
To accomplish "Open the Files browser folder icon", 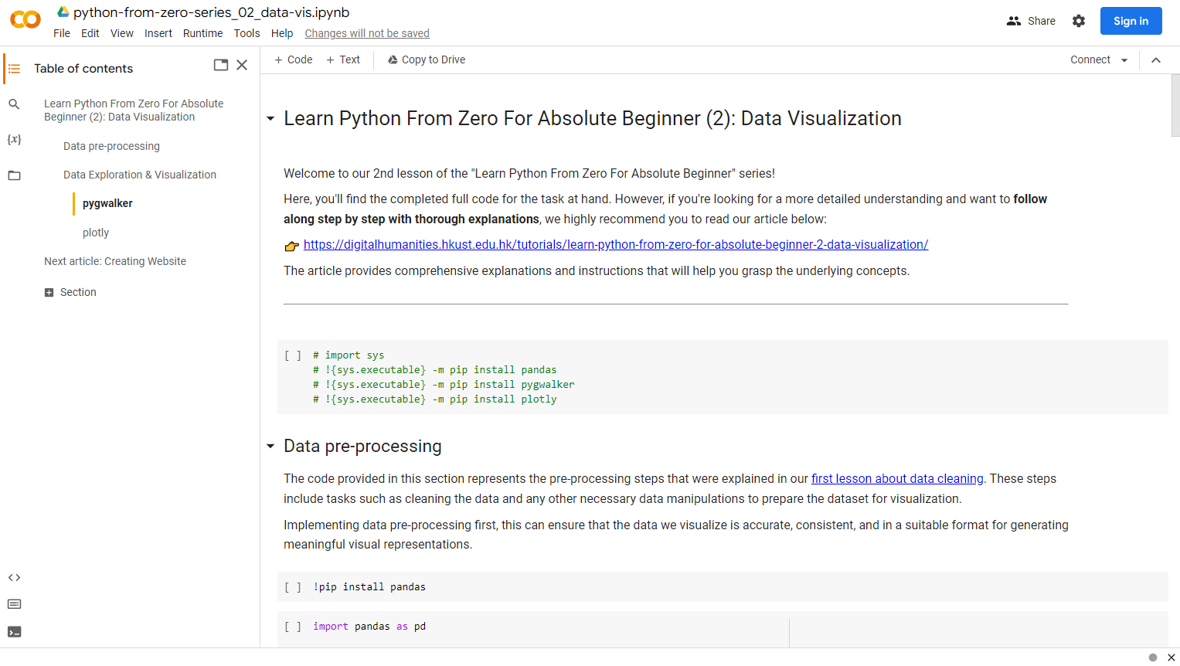I will click(x=14, y=175).
